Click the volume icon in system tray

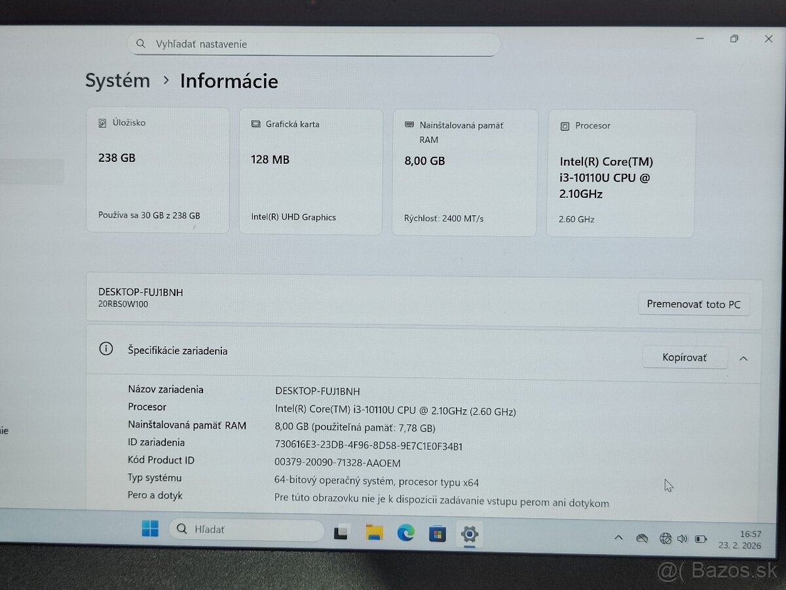click(x=683, y=538)
